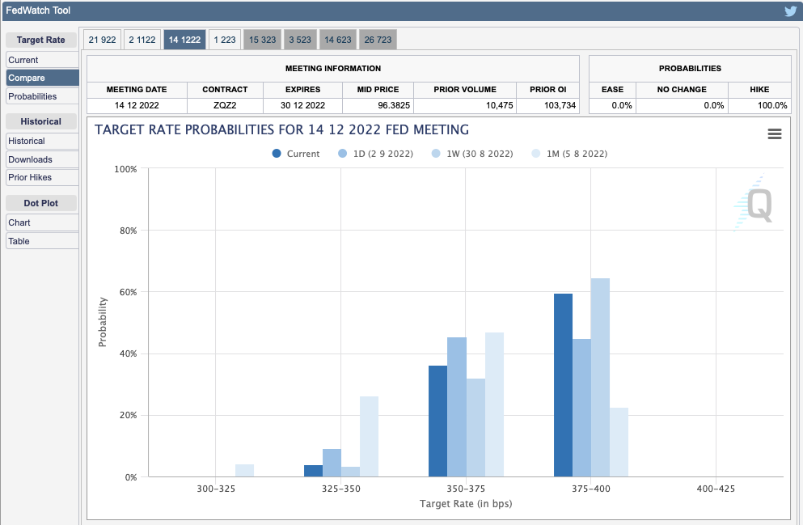The image size is (803, 525).
Task: Open the Dot Plot Chart link
Action: [x=43, y=222]
